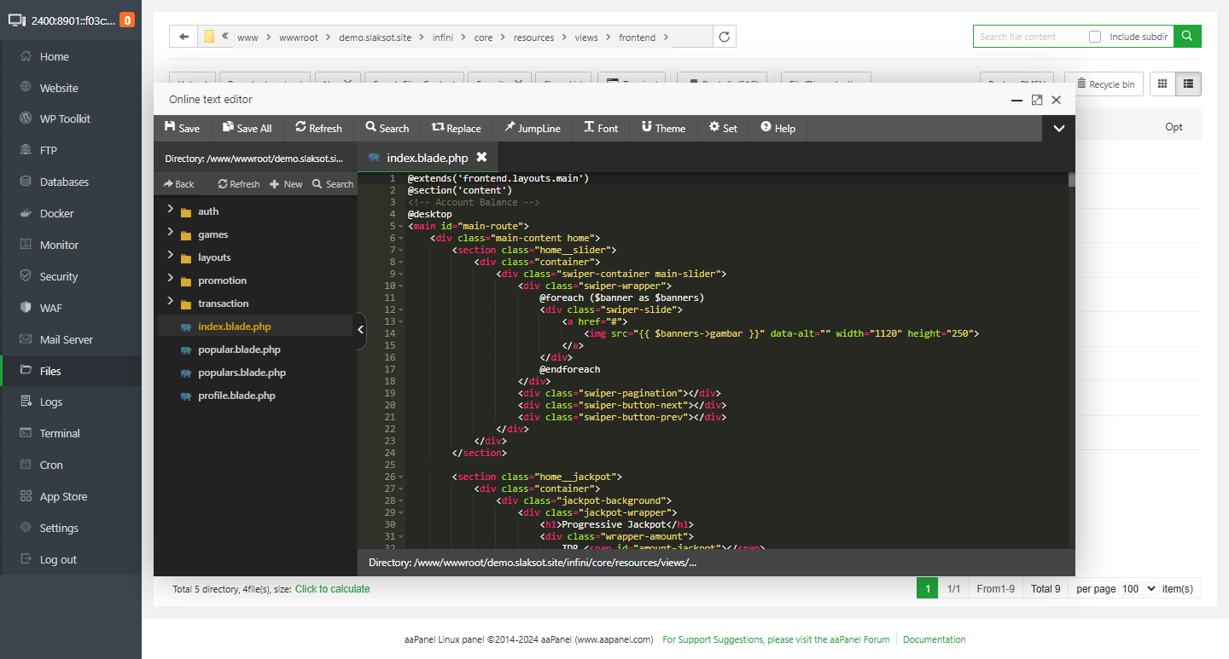Click the Logs sidebar icon
1229x659 pixels.
pos(25,402)
